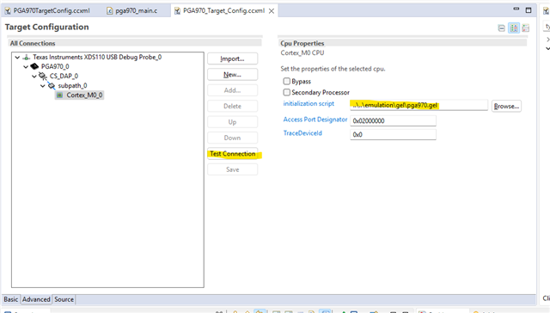Open the PGA970TargetConfig.ccxml tab
The image size is (550, 313).
(x=47, y=11)
